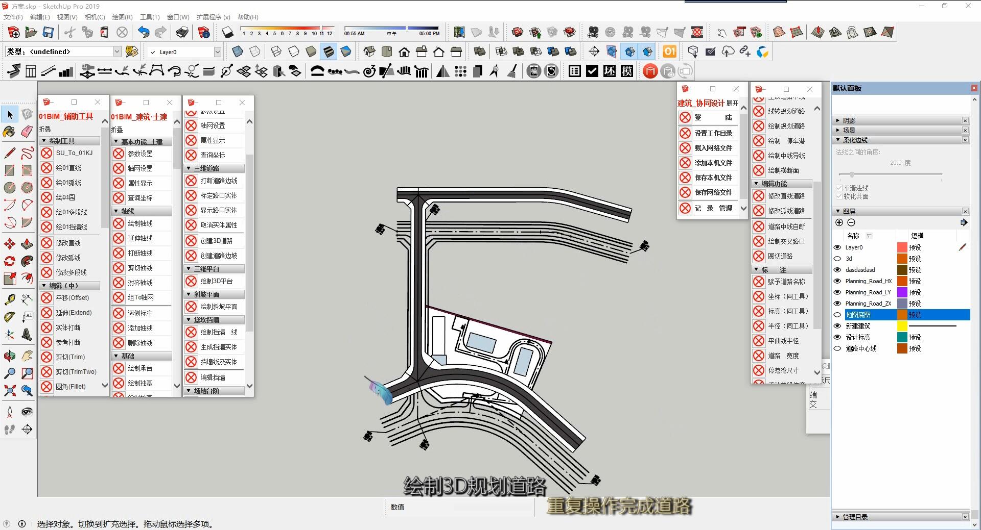981x530 pixels.
Task: Open the 文件(F) menu
Action: (x=13, y=17)
